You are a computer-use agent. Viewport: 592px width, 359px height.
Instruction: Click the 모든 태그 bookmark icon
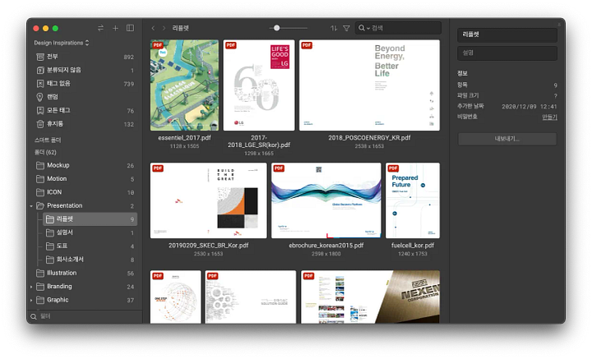[x=39, y=110]
